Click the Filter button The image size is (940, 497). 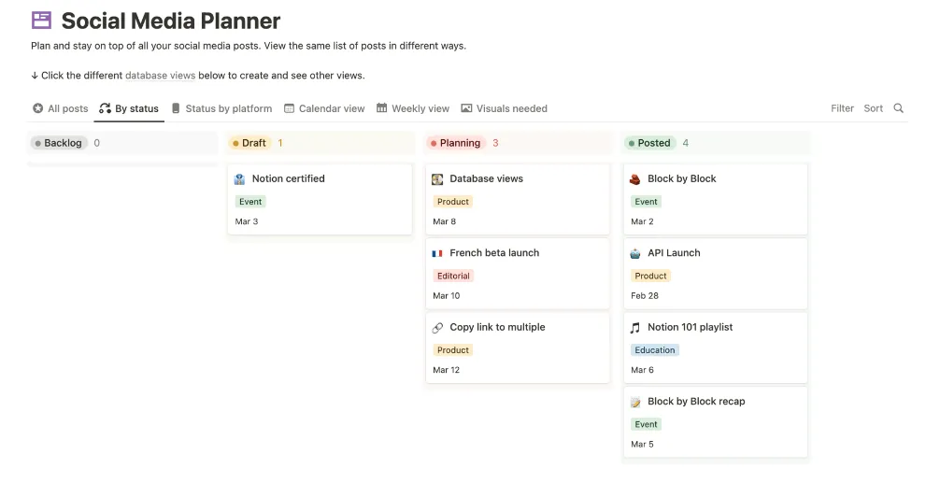[x=842, y=108]
